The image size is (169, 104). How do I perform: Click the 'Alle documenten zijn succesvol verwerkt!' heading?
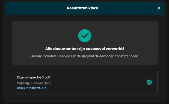pyautogui.click(x=84, y=49)
